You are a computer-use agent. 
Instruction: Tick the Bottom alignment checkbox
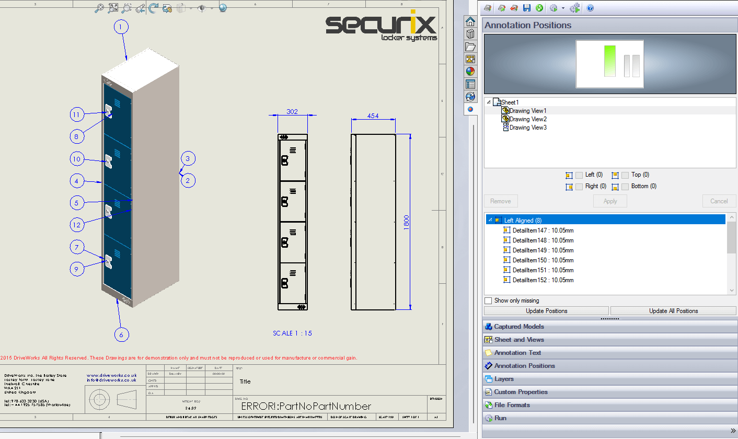coord(625,187)
